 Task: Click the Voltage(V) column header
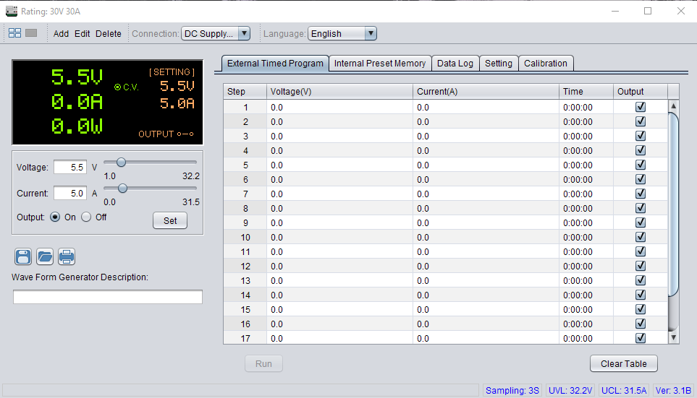(339, 92)
